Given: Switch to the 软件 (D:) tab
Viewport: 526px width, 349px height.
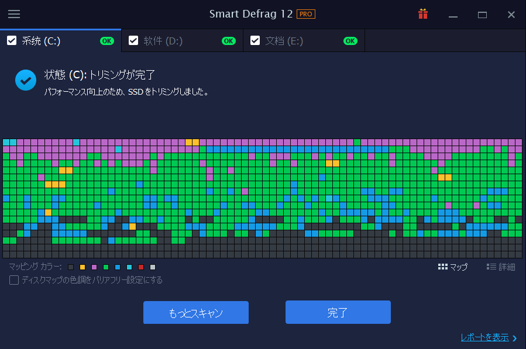Looking at the screenshot, I should 182,41.
